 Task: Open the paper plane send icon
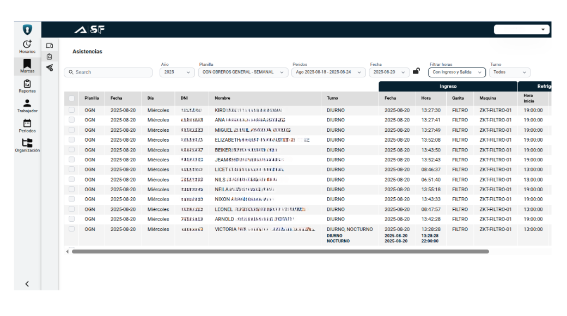(50, 68)
